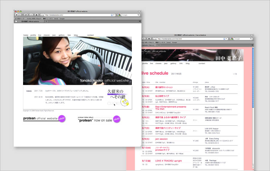The width and height of the screenshot is (270, 171).
Task: Click the purple click! badge by protean official website
Action: click(62, 118)
